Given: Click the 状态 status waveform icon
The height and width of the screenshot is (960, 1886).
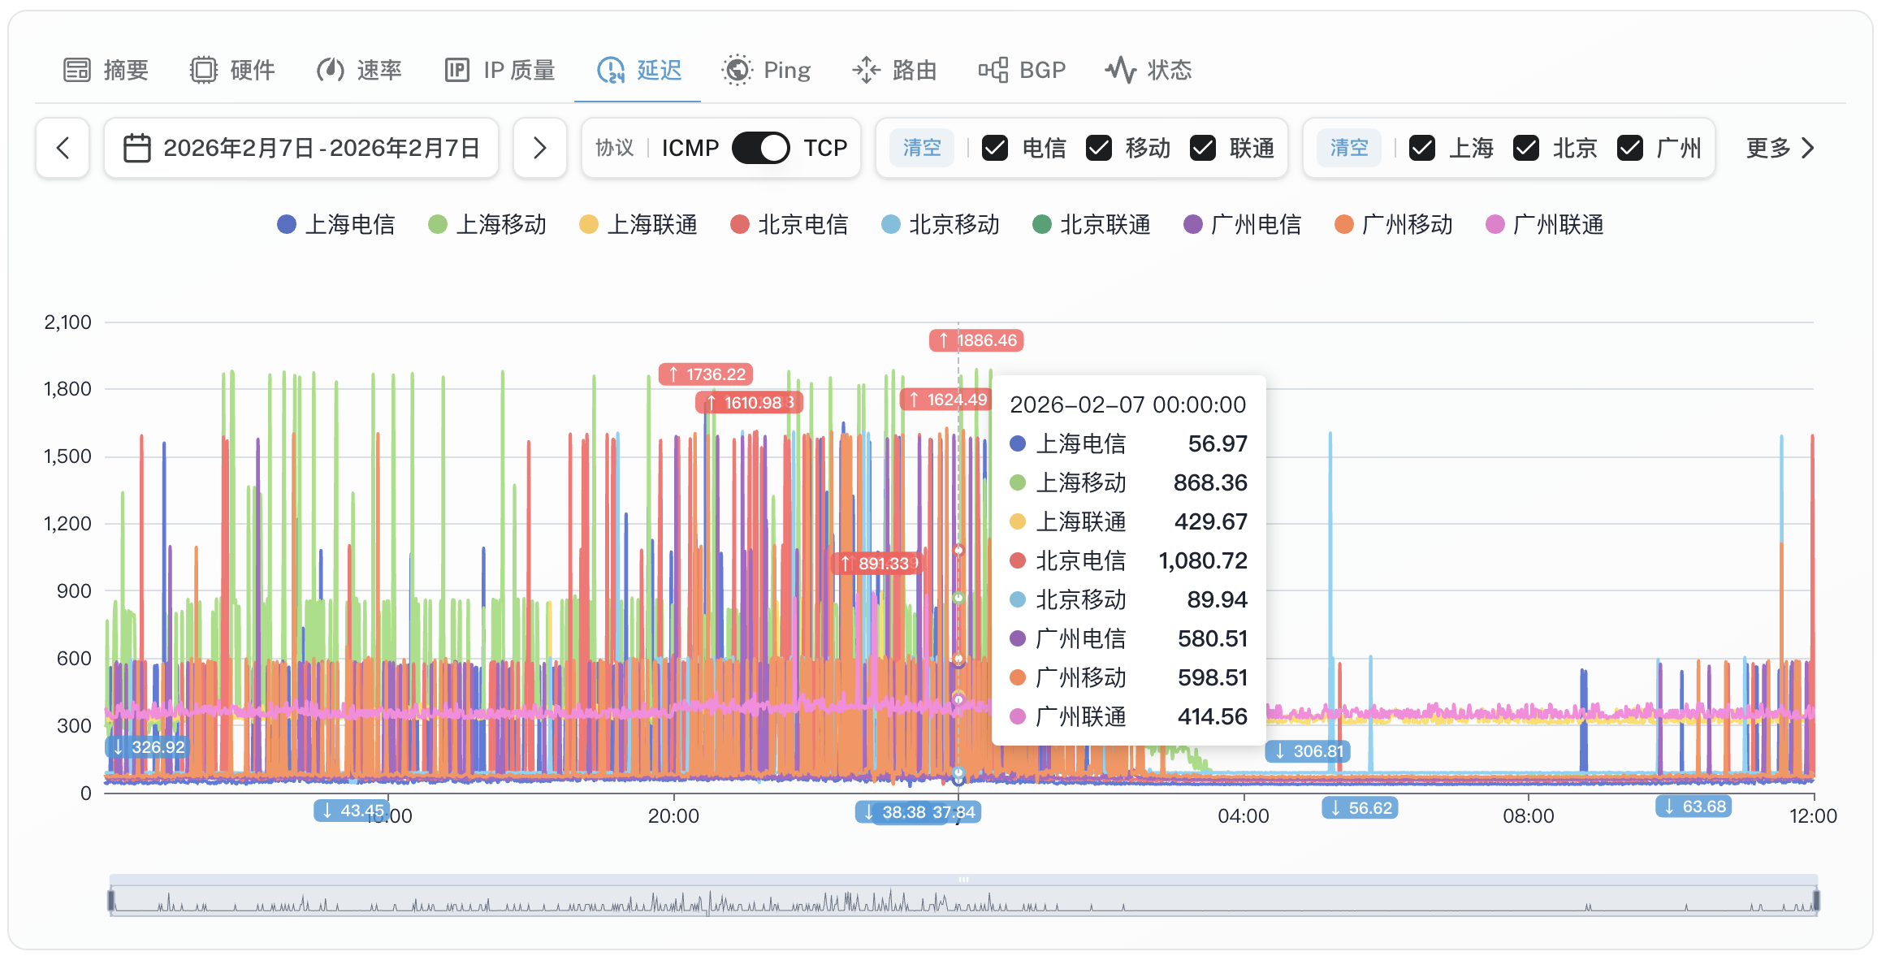Looking at the screenshot, I should pyautogui.click(x=1120, y=70).
